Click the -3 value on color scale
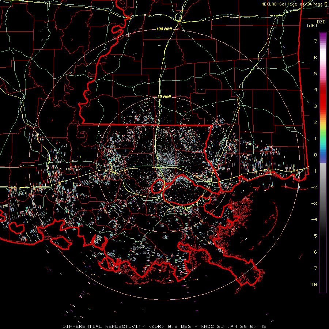This screenshot has width=329, height=329. 314,204
